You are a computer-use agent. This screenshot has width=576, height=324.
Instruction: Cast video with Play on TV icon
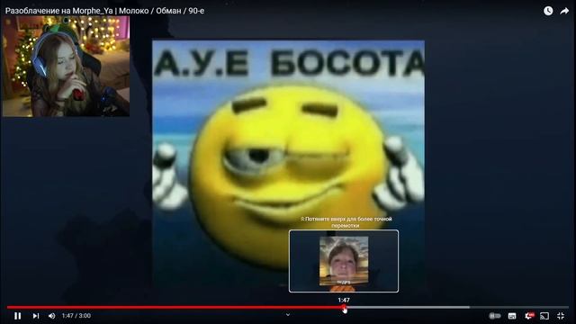tap(544, 316)
